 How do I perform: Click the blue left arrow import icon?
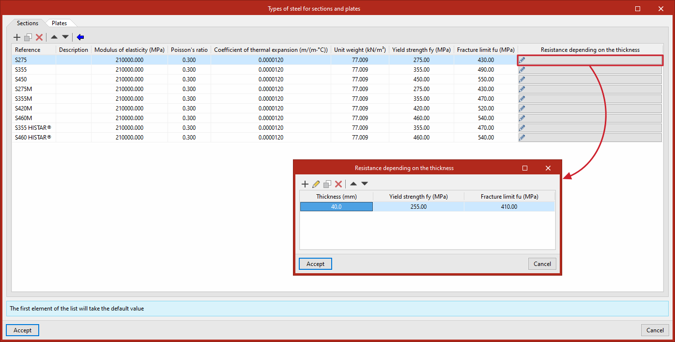point(80,37)
